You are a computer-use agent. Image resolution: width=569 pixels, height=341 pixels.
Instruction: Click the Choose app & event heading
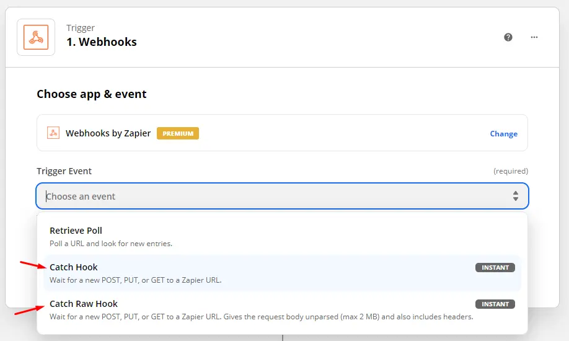point(92,94)
